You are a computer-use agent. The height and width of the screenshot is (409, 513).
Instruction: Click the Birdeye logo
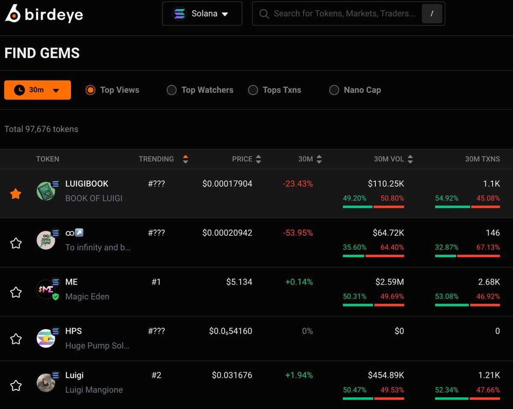[x=44, y=14]
